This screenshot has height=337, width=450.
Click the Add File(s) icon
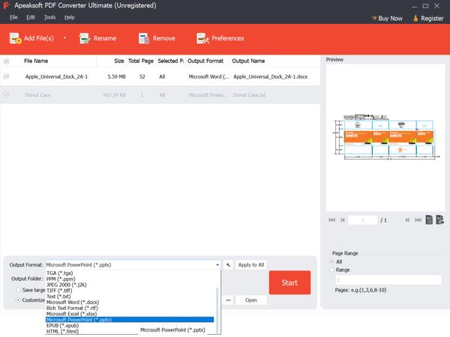click(x=15, y=38)
